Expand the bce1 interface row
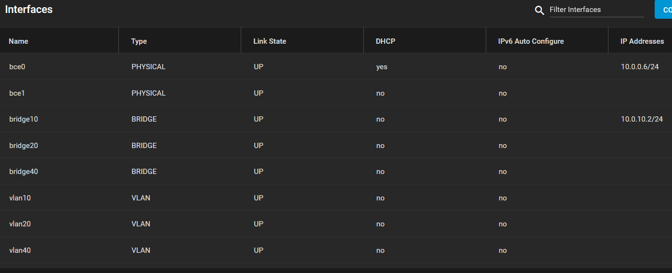This screenshot has height=273, width=672. coord(336,93)
